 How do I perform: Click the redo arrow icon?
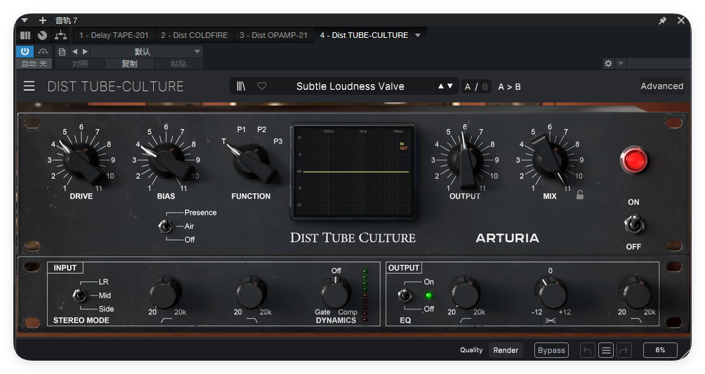coord(624,350)
